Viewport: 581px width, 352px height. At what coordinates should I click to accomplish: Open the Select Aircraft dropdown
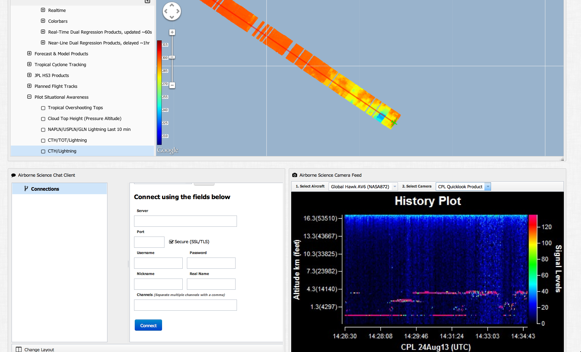click(394, 187)
